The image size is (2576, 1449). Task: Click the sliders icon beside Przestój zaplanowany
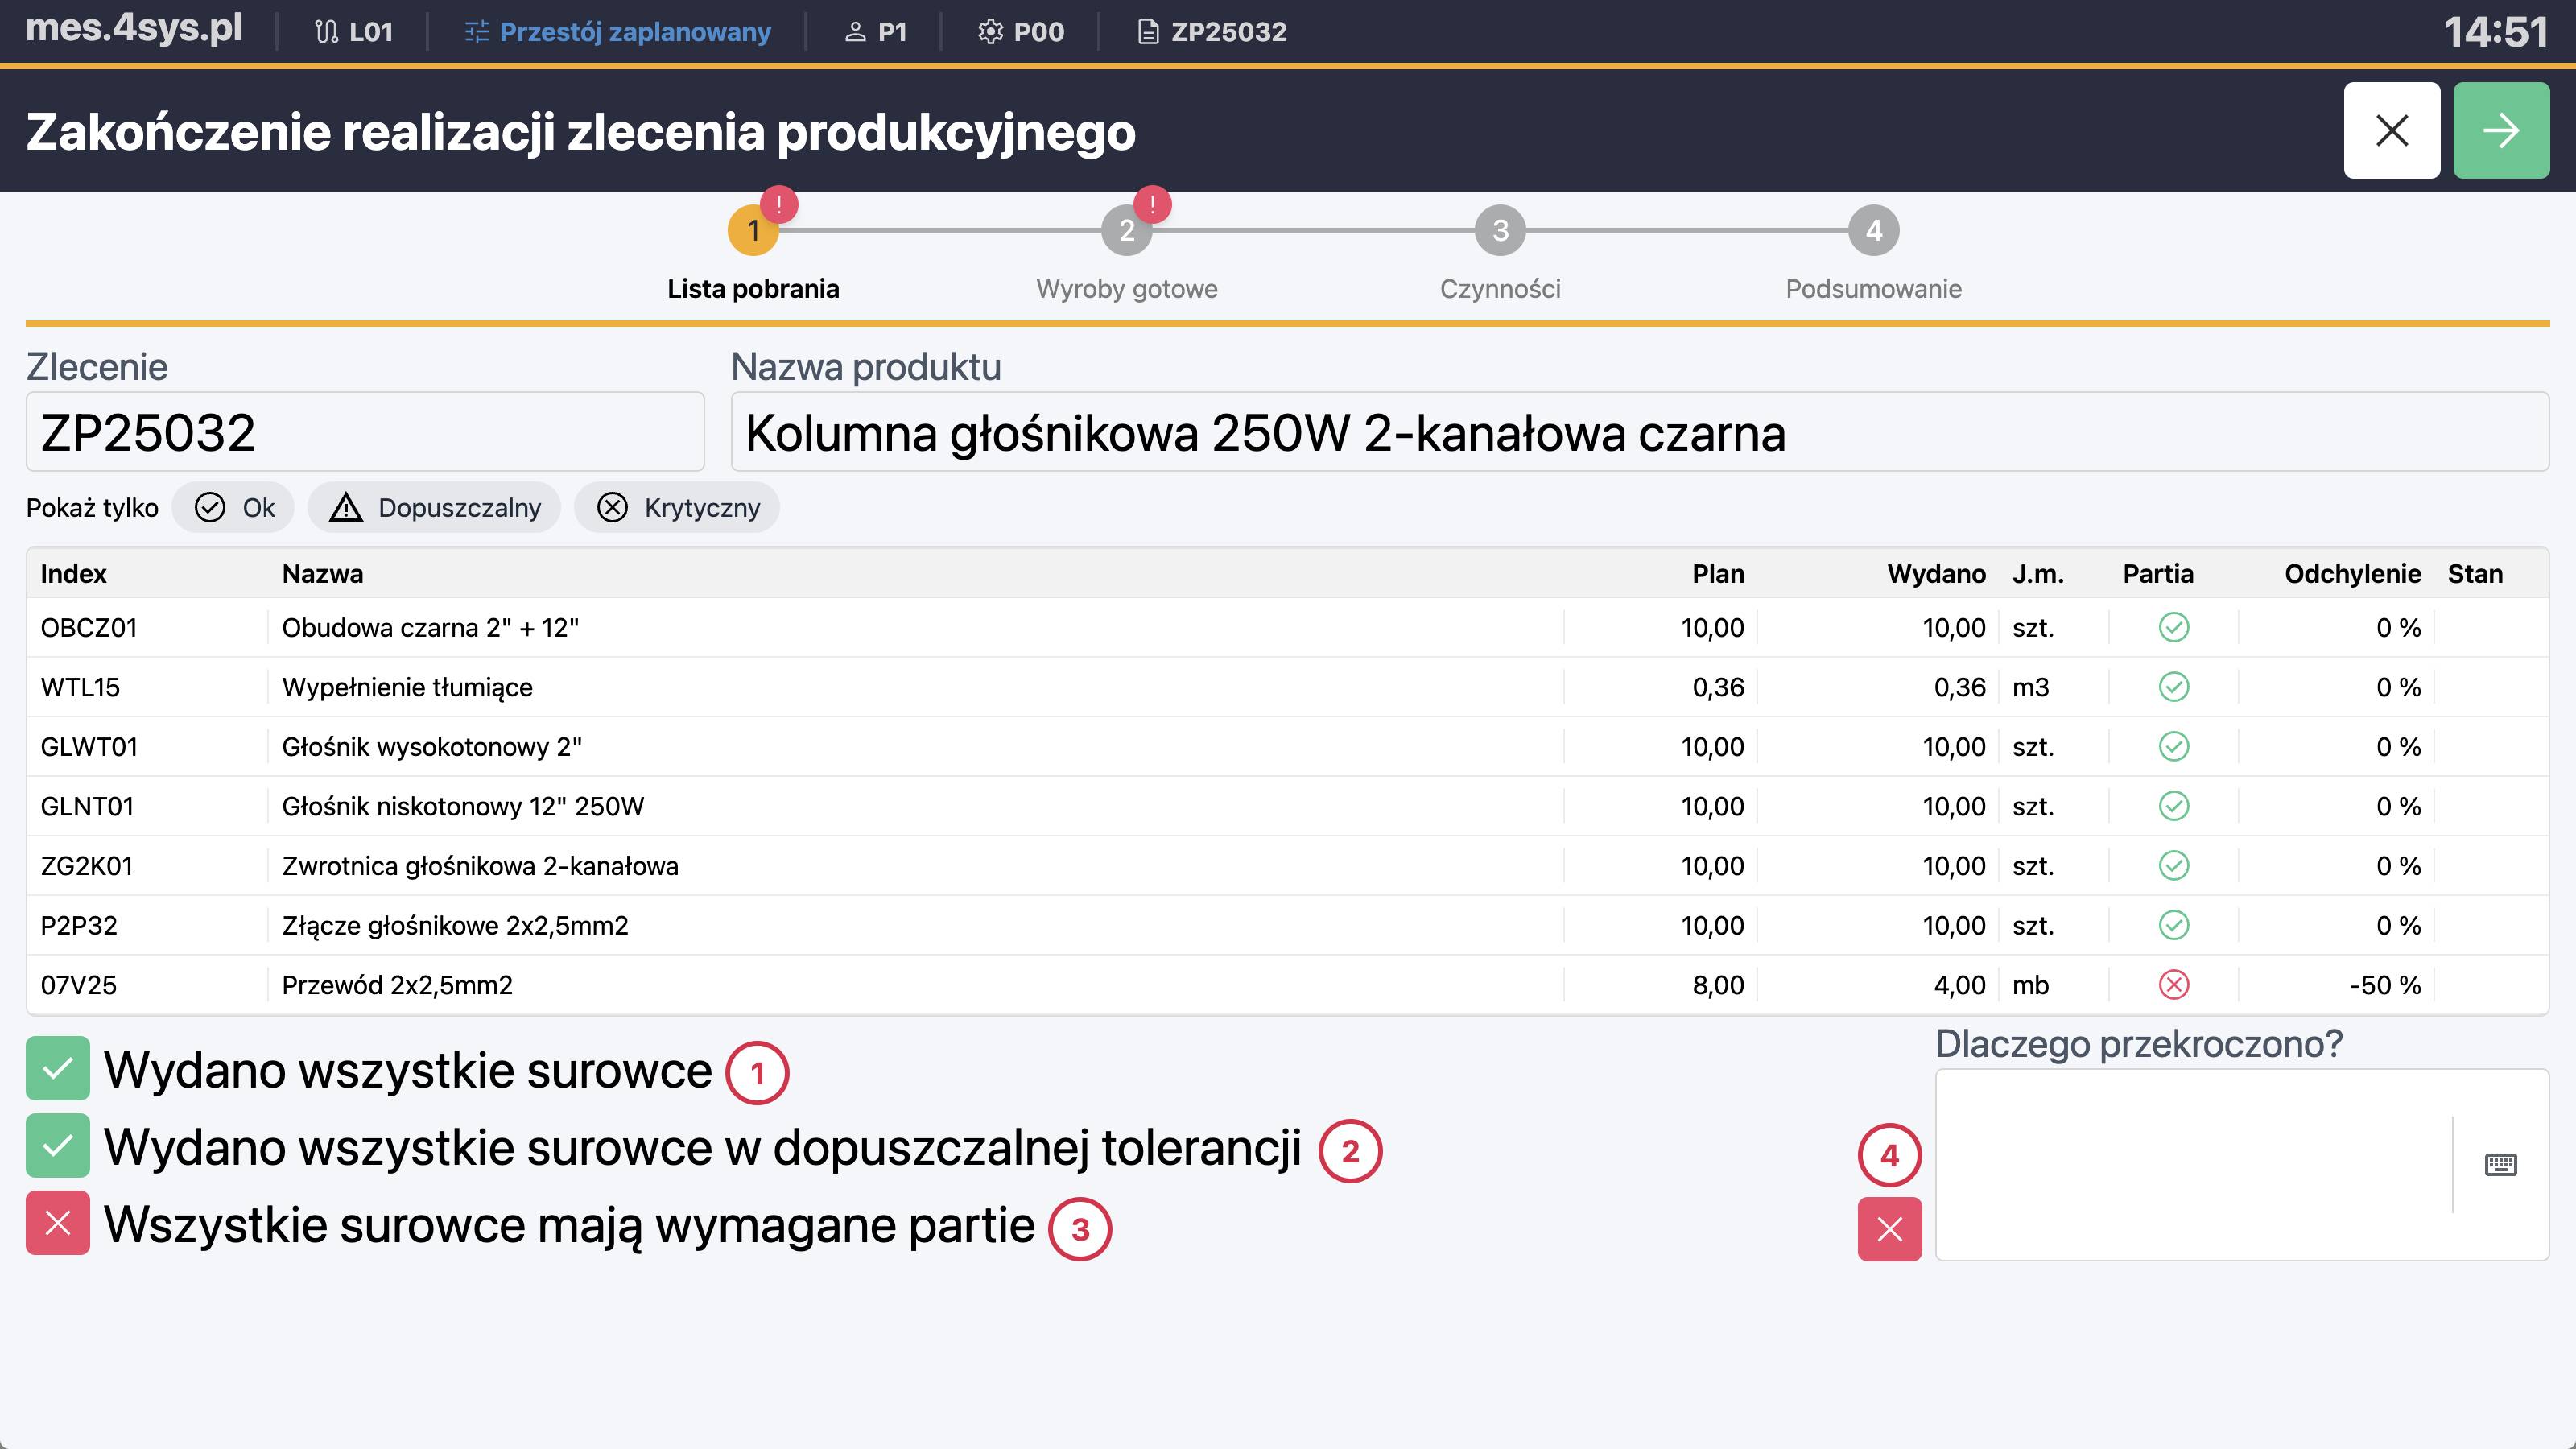(x=477, y=31)
